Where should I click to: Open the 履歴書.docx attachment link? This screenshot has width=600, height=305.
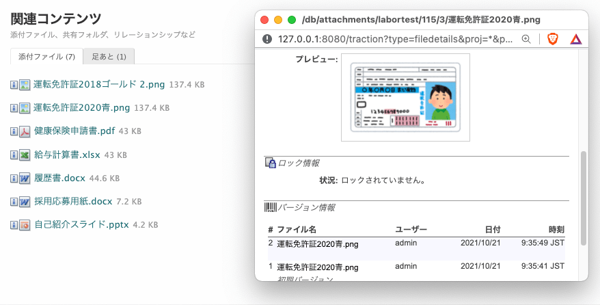pos(59,178)
